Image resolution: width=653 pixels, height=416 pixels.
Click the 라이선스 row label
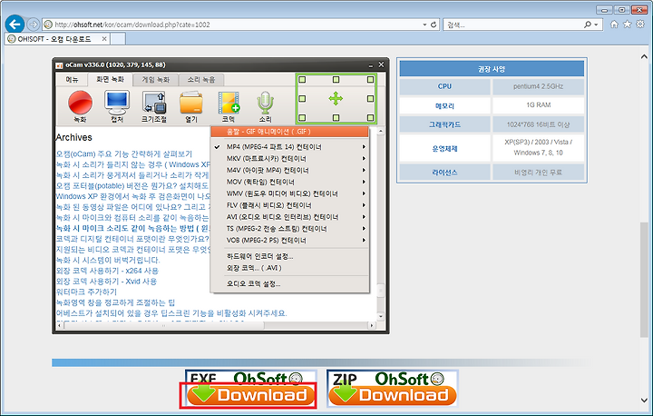tap(444, 172)
